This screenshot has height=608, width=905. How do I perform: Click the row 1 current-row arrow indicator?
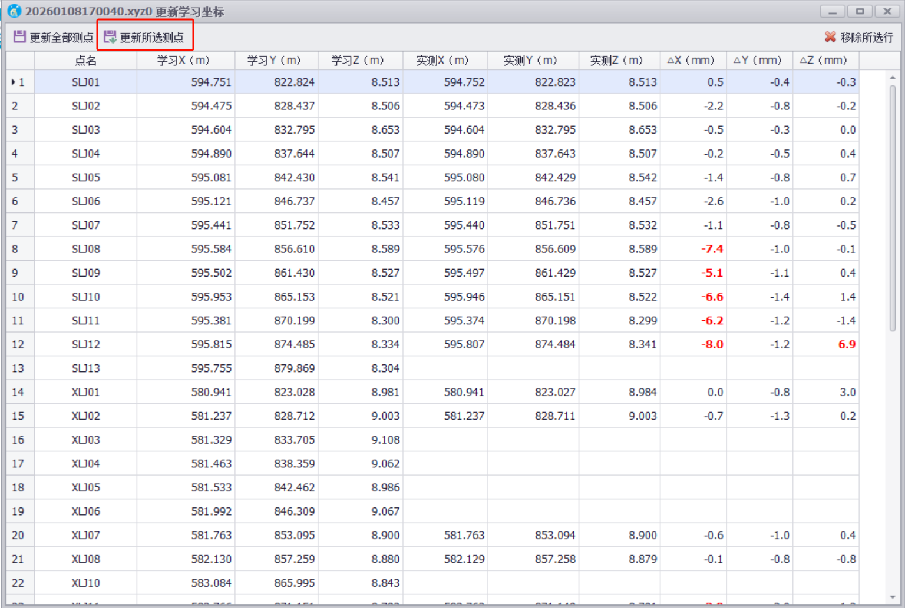13,82
